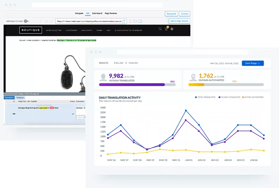Click the '1,762' human automated count
The image size is (279, 188).
[x=206, y=76]
